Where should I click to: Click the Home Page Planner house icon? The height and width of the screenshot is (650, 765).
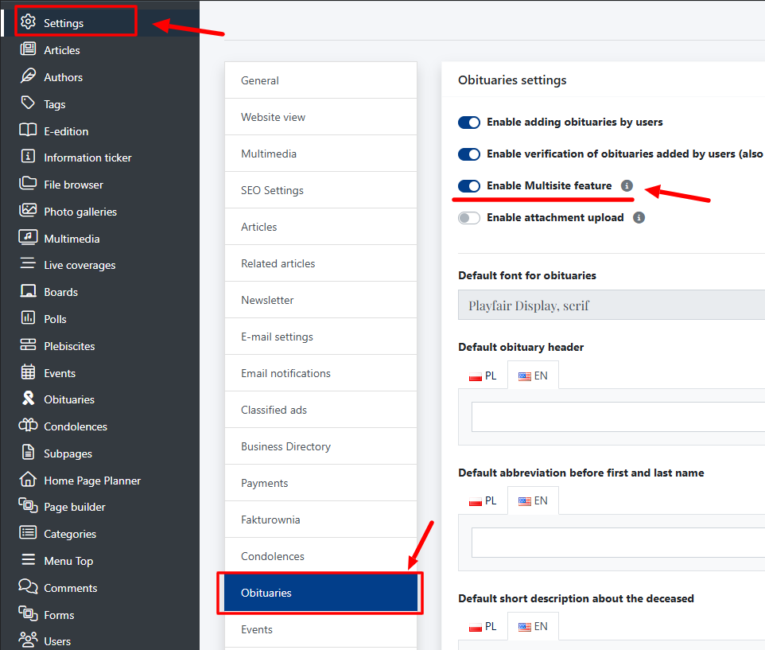(28, 479)
